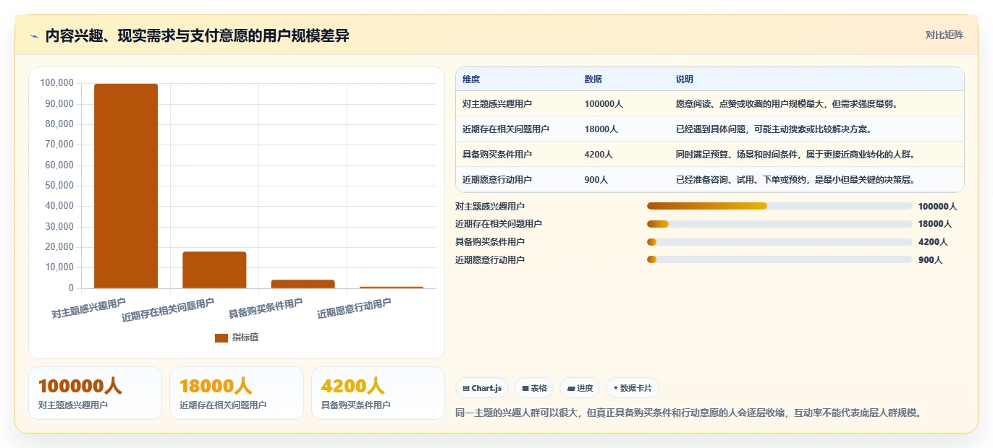Viewport: 993px width, 448px height.
Task: Click the 80,000 y-axis label
Action: tap(59, 124)
